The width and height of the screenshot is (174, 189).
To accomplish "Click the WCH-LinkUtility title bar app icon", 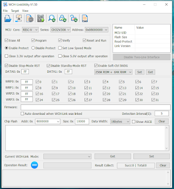I will tap(5, 4).
